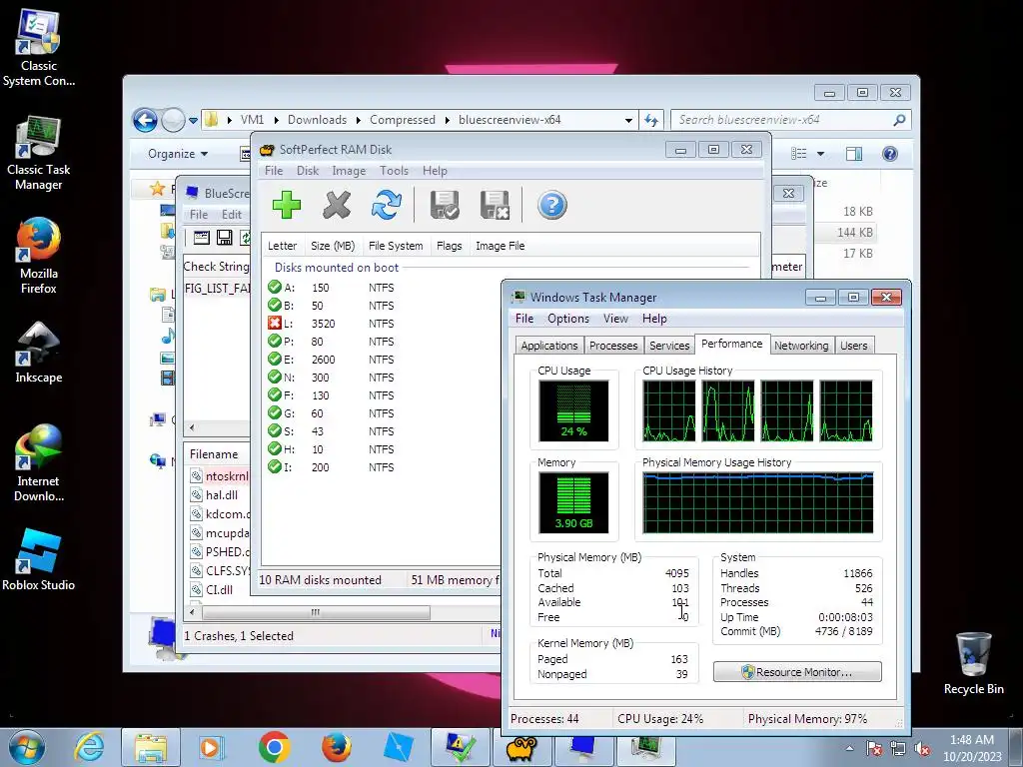Show hidden tray icons arrow
The height and width of the screenshot is (767, 1023).
click(x=849, y=748)
